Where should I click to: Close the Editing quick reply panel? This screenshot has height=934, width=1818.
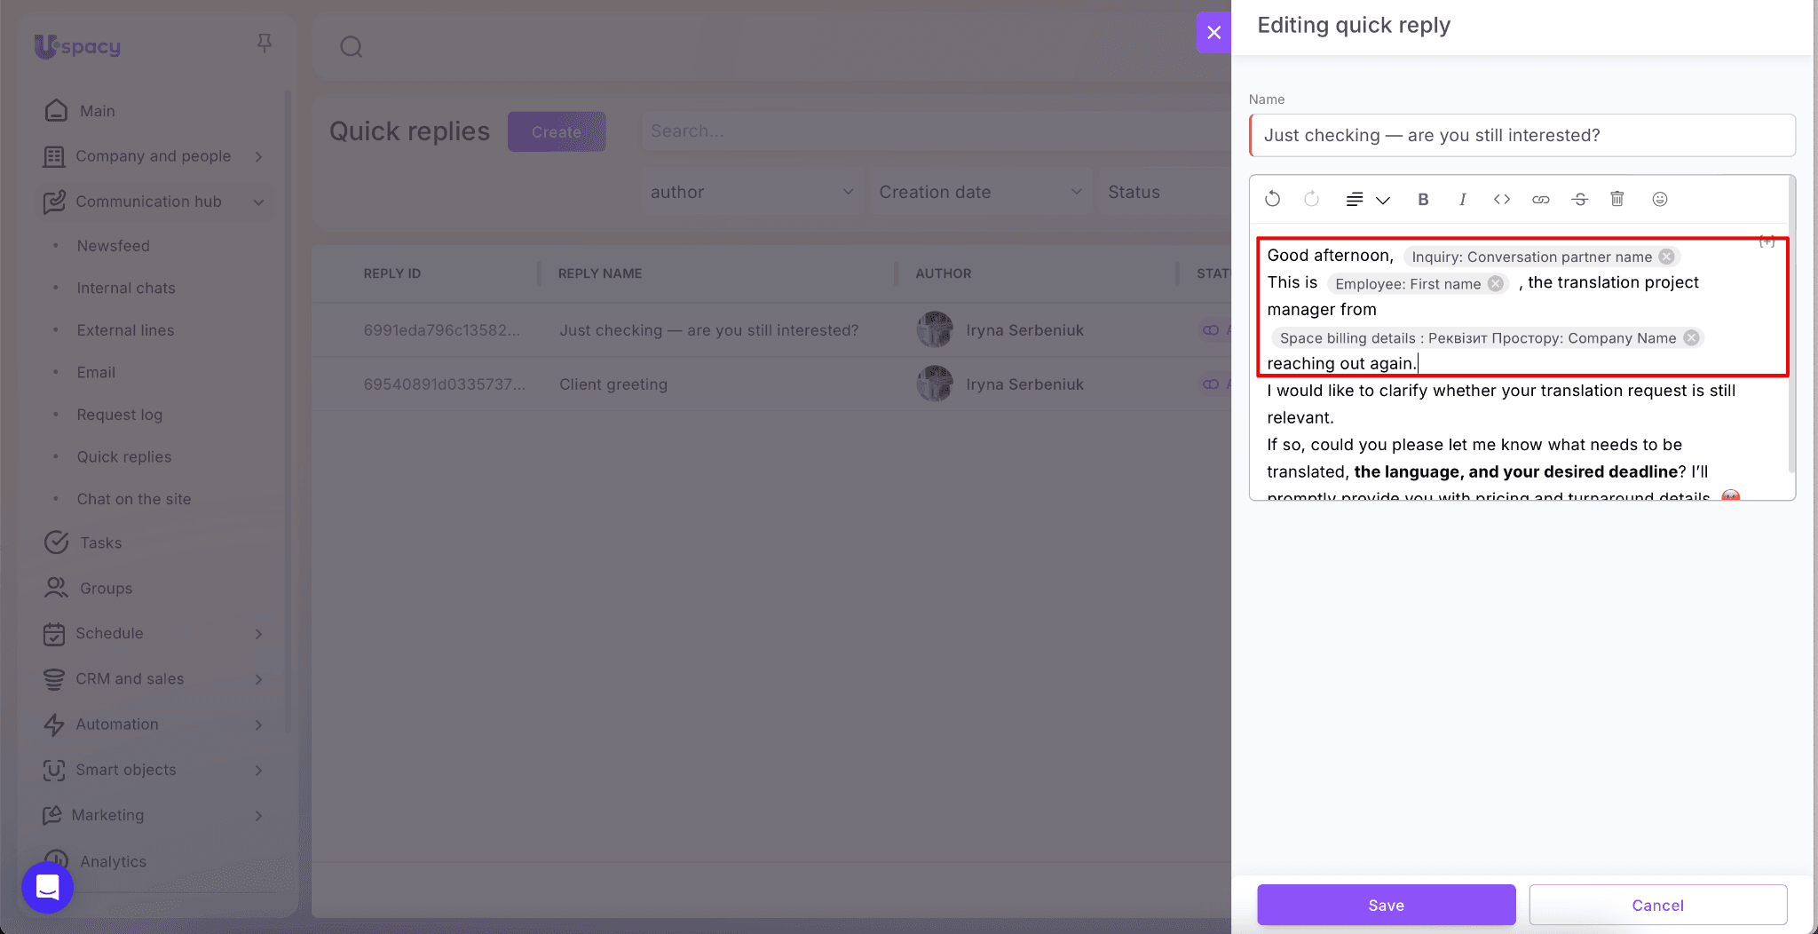[x=1213, y=33]
